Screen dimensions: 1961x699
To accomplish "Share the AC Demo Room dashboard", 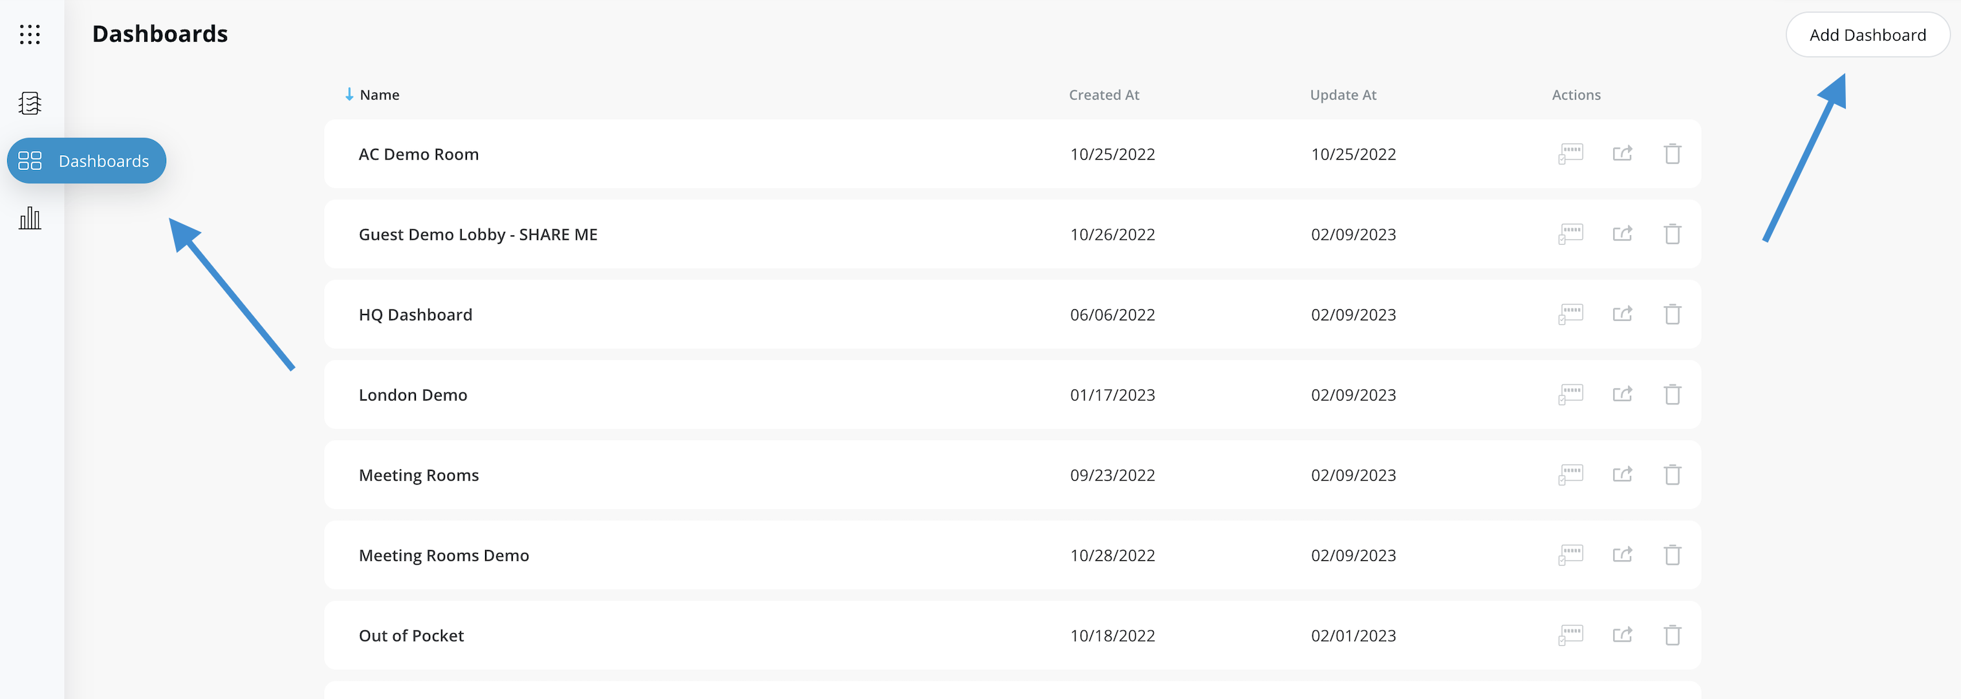I will 1622,154.
